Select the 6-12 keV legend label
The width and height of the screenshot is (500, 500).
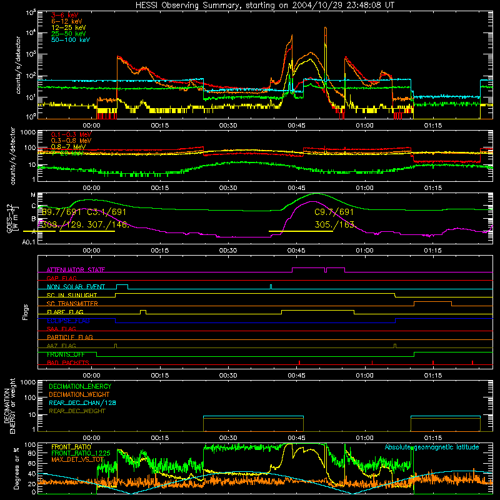point(66,21)
